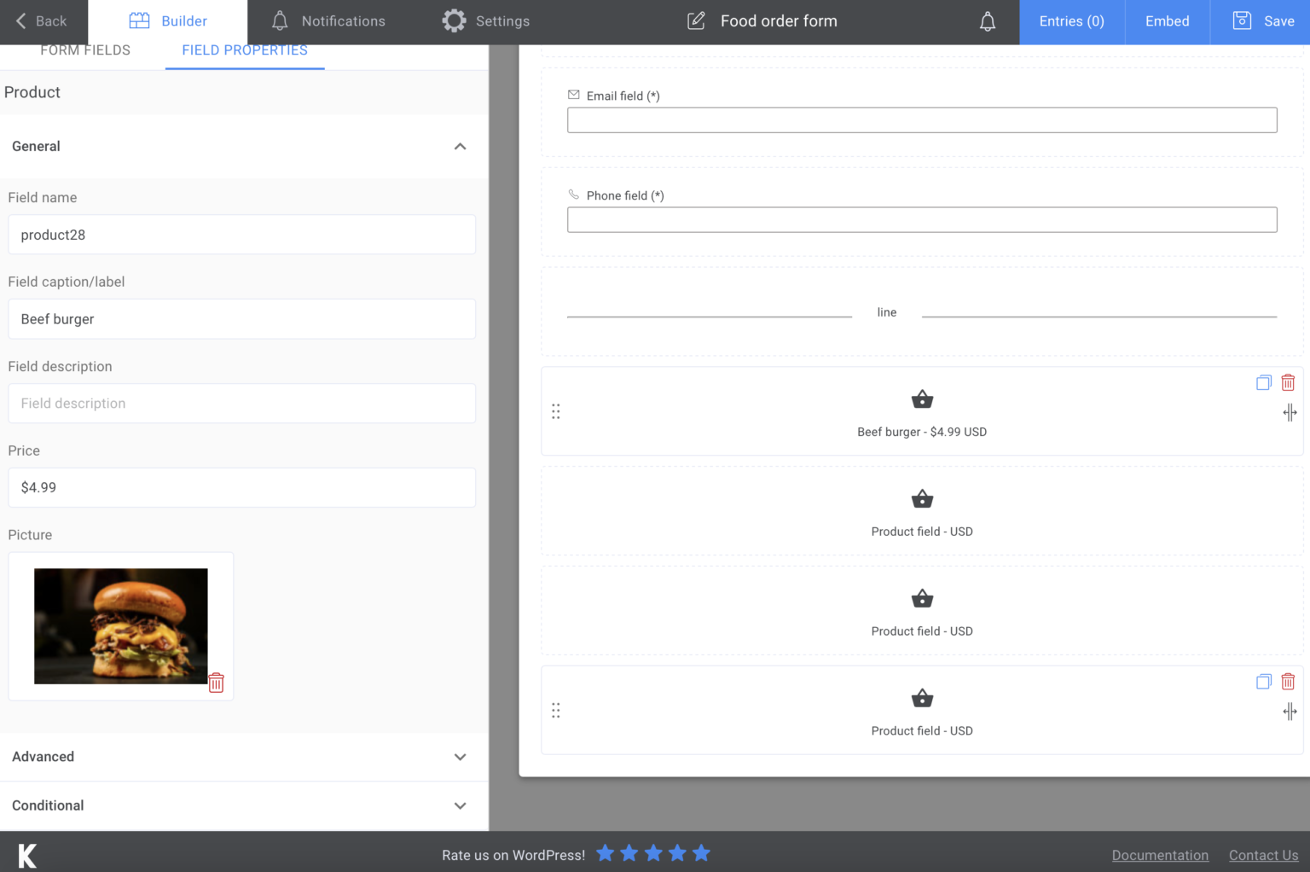Click the shopping basket icon on bottom Product field
This screenshot has width=1310, height=872.
point(922,698)
